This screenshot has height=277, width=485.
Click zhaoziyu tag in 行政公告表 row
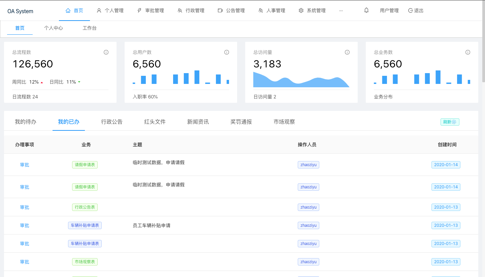(309, 207)
